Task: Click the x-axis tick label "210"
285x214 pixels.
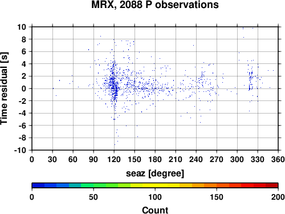Action: pyautogui.click(x=176, y=159)
